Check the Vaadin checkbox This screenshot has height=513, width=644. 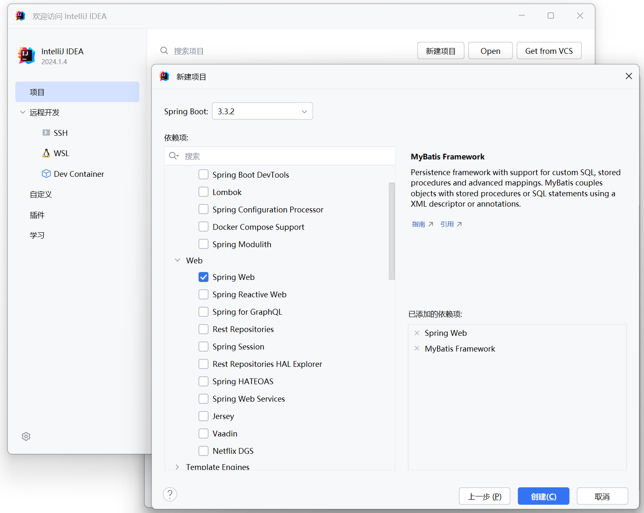click(x=203, y=434)
